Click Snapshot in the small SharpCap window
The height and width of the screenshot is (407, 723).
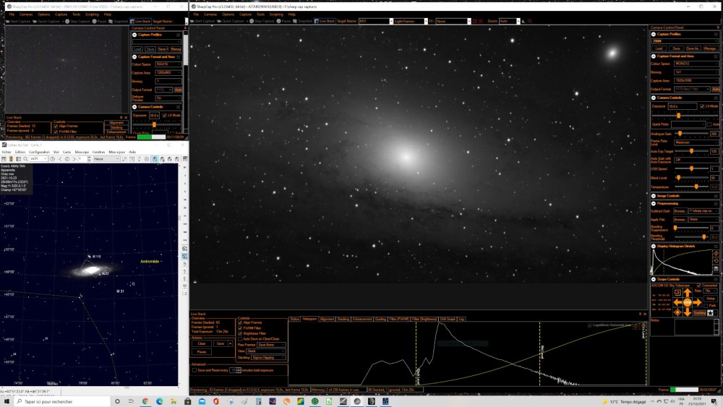pos(118,21)
